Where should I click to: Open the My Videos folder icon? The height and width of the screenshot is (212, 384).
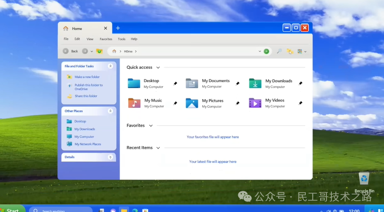(255, 103)
